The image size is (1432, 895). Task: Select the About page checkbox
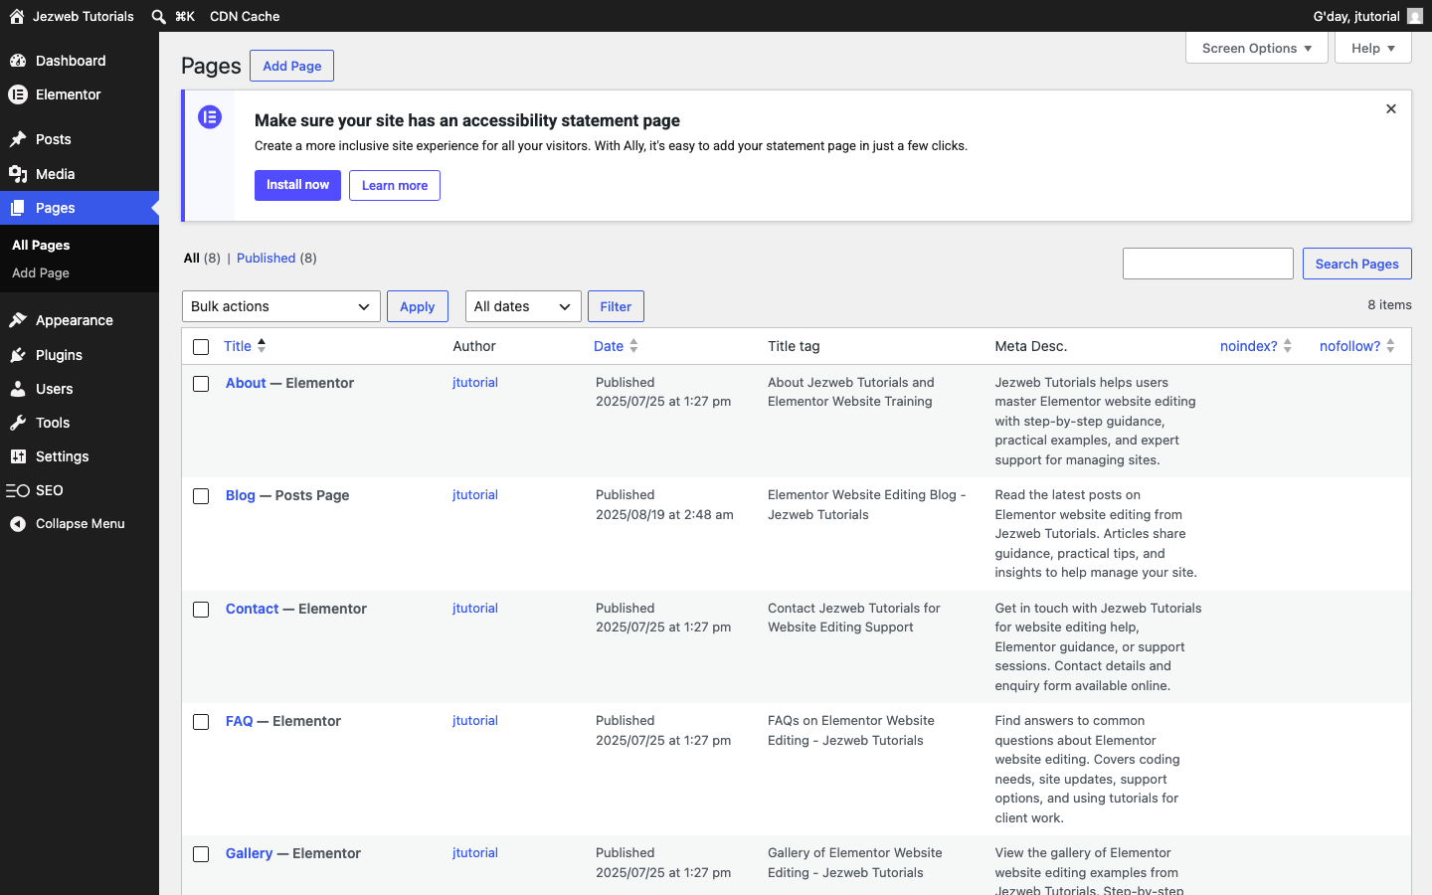click(201, 384)
